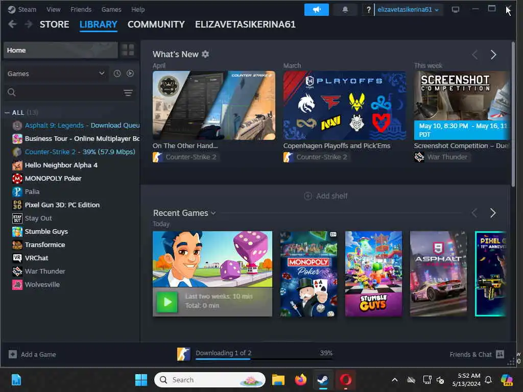Go forward with the right arrow
Image resolution: width=523 pixels, height=392 pixels.
[x=29, y=24]
